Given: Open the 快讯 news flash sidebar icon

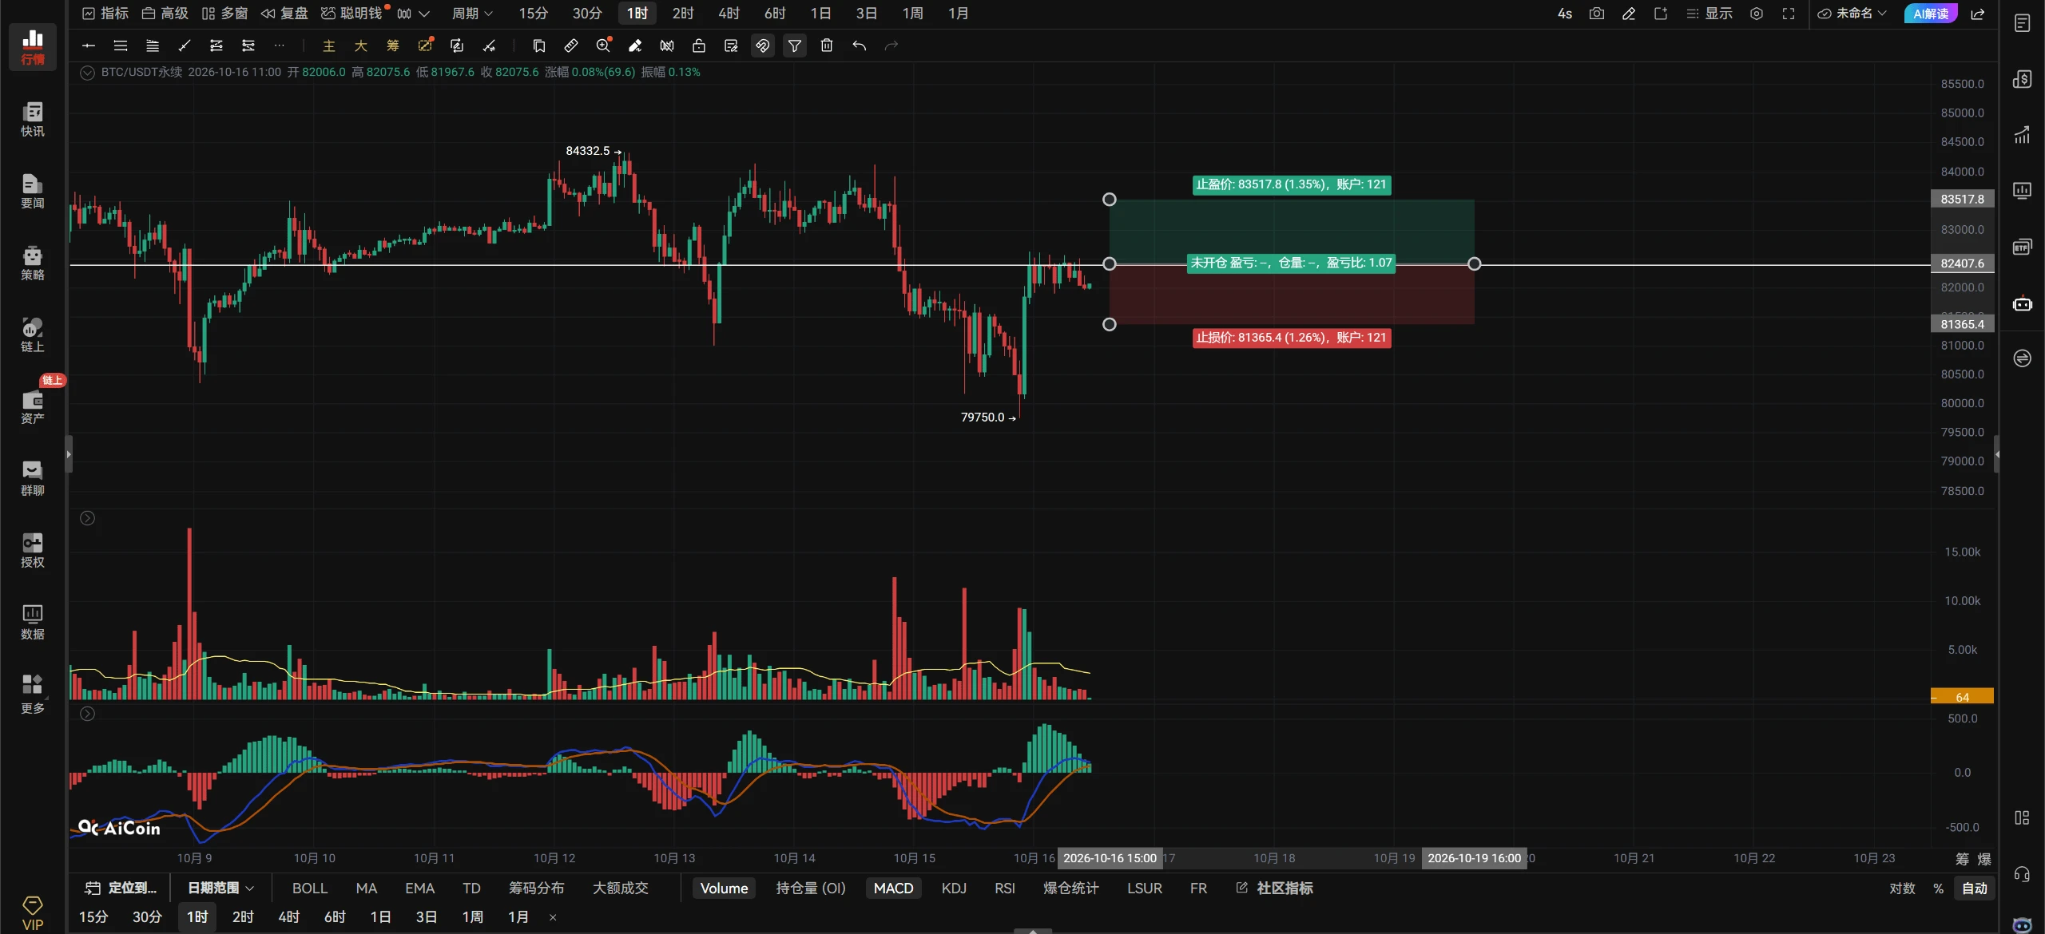Looking at the screenshot, I should click(33, 120).
